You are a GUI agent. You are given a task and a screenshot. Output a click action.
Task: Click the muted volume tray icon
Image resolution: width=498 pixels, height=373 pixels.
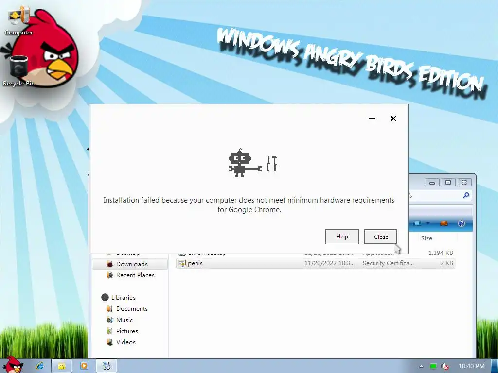(x=445, y=366)
